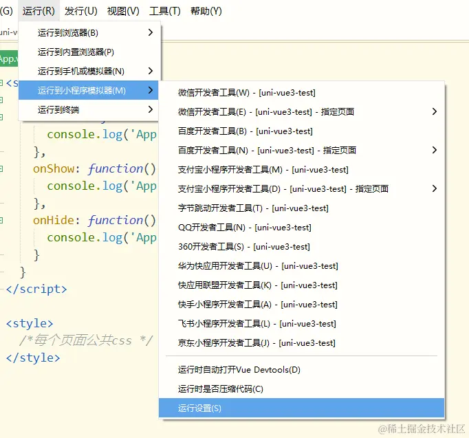Run in 飞书小程序开发者工具(L)
This screenshot has height=438, width=469.
coord(301,323)
